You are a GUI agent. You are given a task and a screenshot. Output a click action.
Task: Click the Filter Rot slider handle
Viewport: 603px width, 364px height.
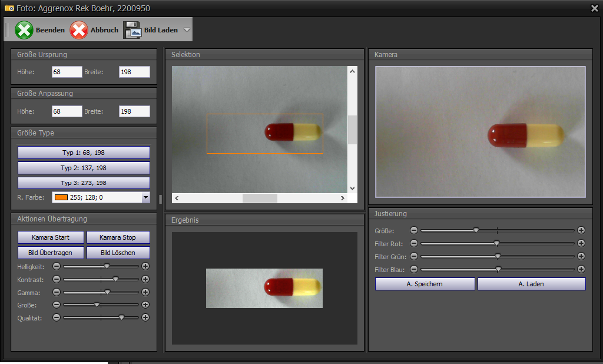[496, 243]
